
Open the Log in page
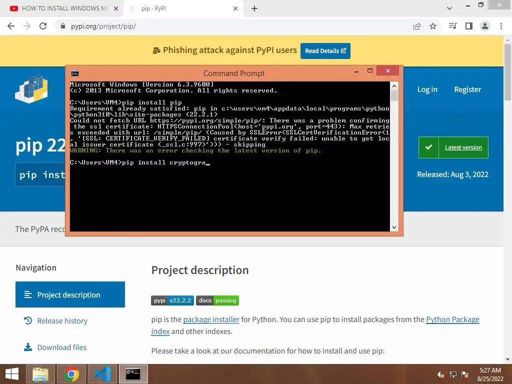[427, 89]
